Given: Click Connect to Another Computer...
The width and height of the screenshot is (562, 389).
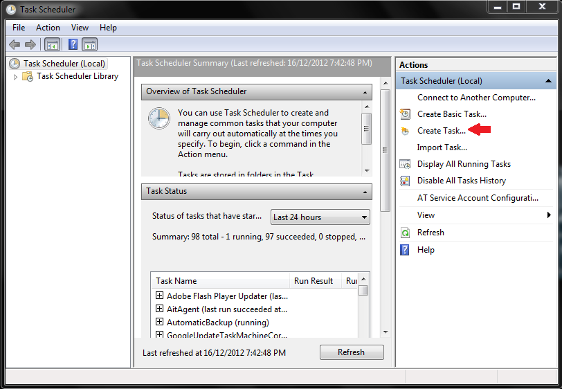Looking at the screenshot, I should point(476,98).
